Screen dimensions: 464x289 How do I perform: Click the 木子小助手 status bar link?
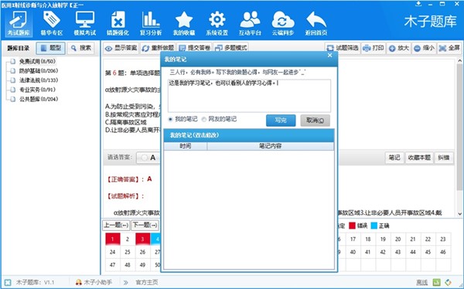click(x=94, y=282)
